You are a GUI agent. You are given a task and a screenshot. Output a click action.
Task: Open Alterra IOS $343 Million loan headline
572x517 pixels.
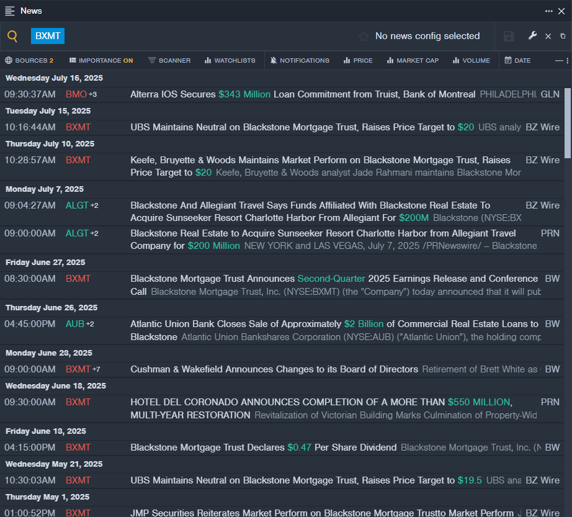tap(303, 94)
